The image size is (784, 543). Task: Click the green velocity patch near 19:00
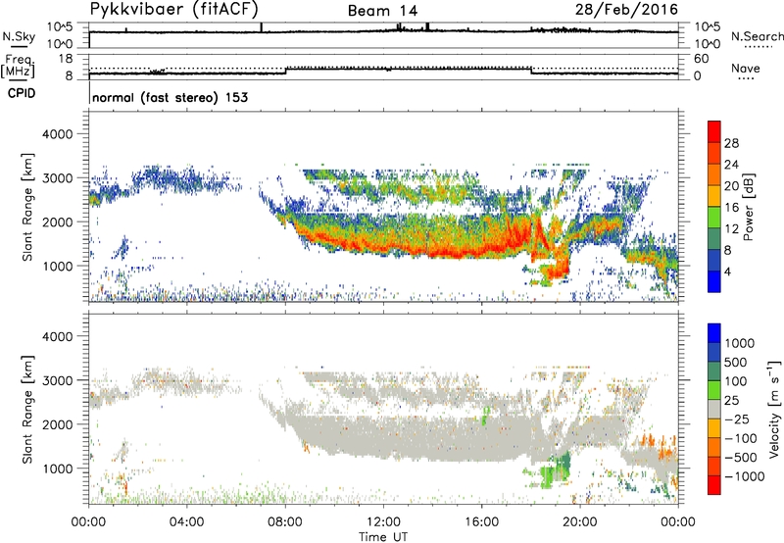click(557, 470)
